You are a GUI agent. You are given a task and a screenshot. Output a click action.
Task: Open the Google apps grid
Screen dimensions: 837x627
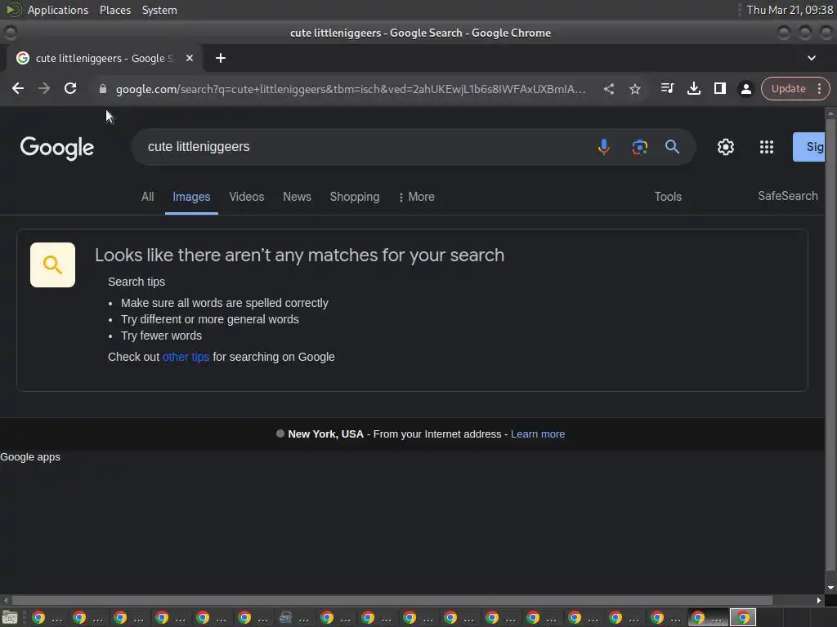[x=767, y=147]
